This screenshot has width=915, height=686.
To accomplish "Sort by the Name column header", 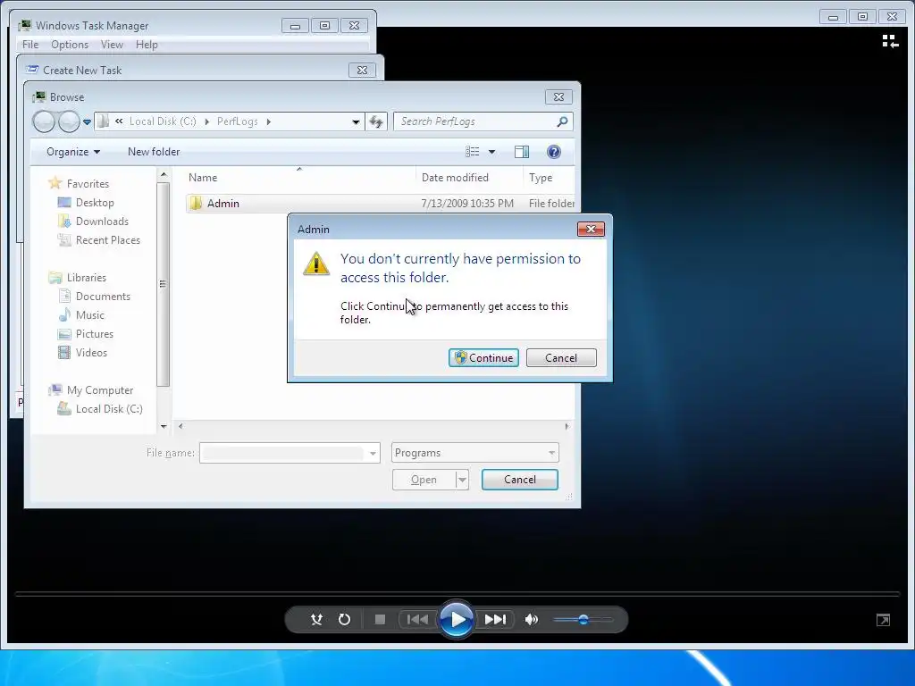I will (203, 178).
